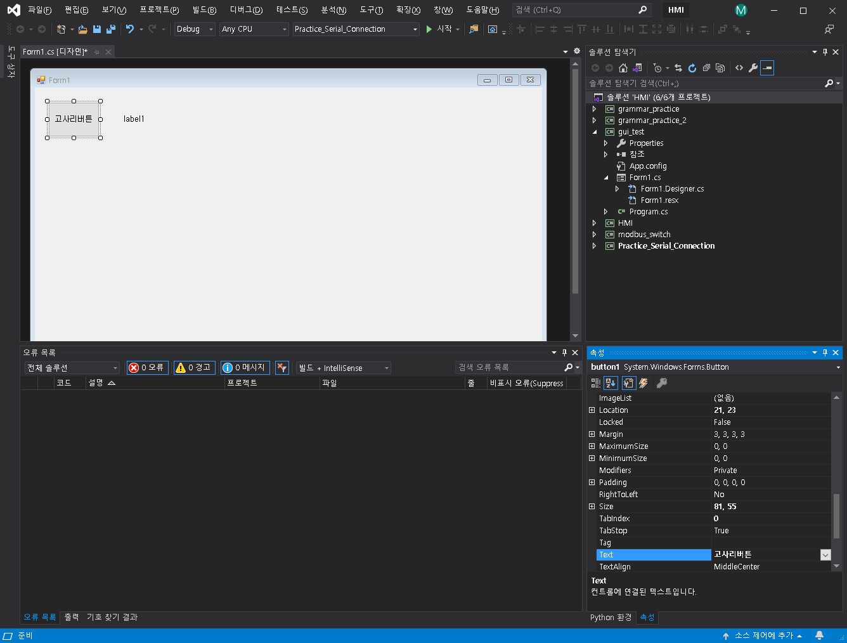The width and height of the screenshot is (847, 643).
Task: Expand the Location property
Action: 592,410
